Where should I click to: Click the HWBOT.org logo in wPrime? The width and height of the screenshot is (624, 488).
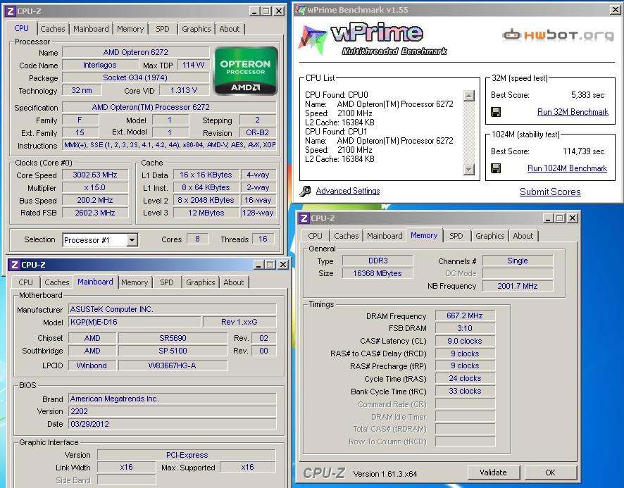pyautogui.click(x=558, y=35)
